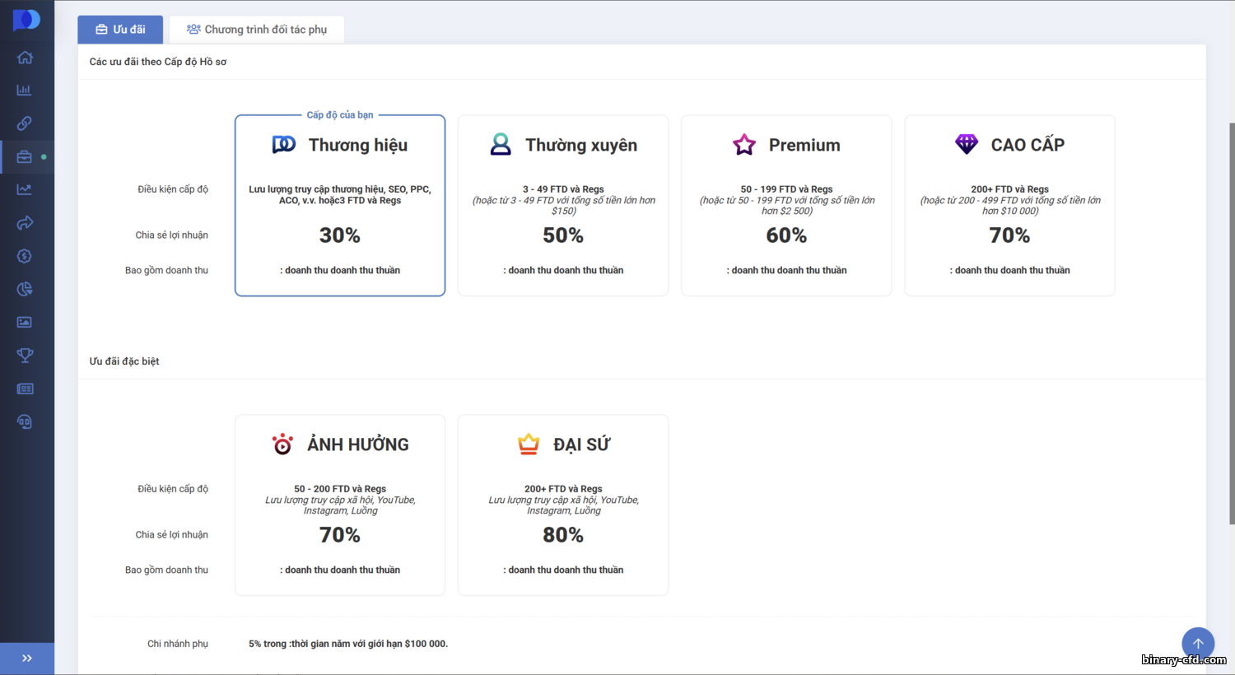Image resolution: width=1235 pixels, height=675 pixels.
Task: Select the ĐẠI SỨ special offer card
Action: [x=563, y=505]
